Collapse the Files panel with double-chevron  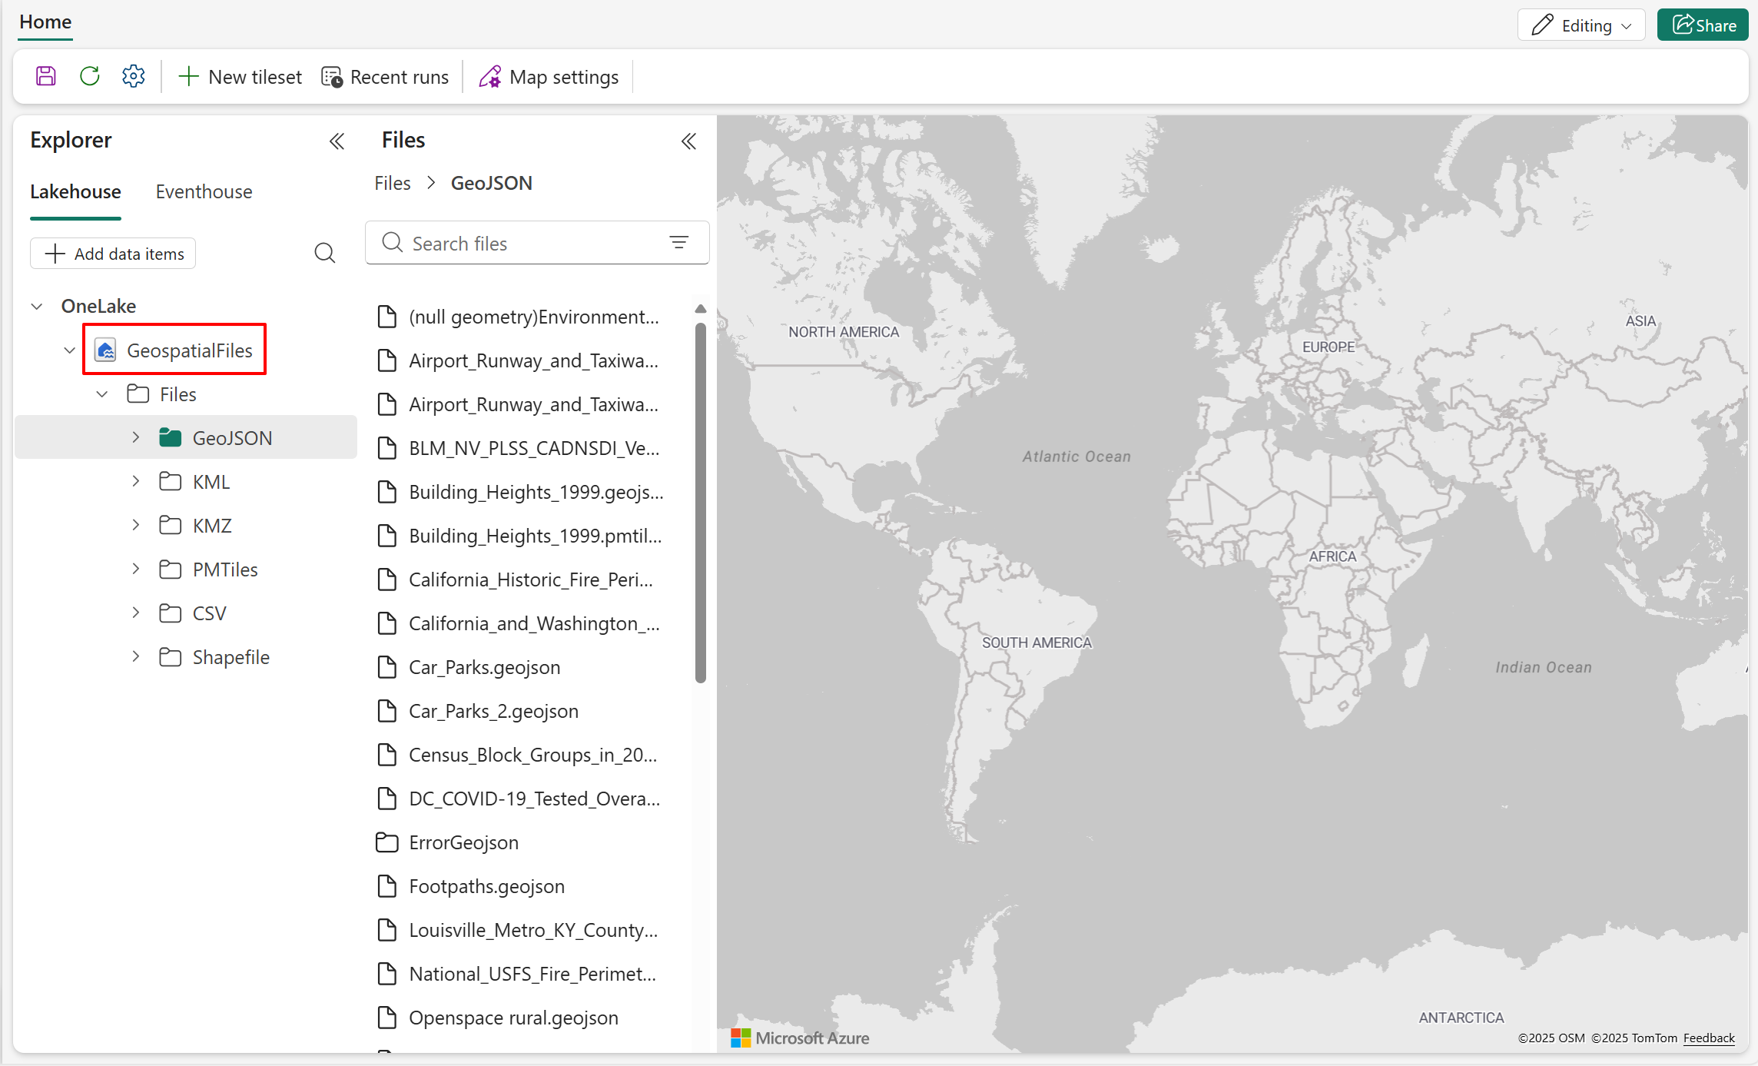tap(688, 141)
